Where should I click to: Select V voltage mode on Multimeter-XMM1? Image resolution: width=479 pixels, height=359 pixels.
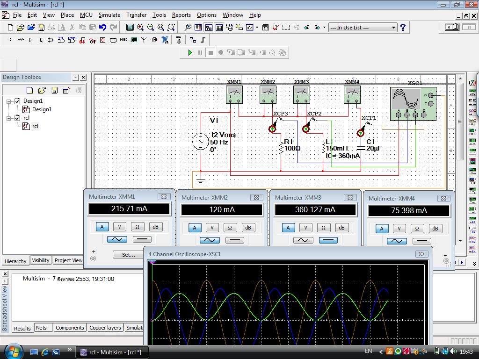point(119,227)
